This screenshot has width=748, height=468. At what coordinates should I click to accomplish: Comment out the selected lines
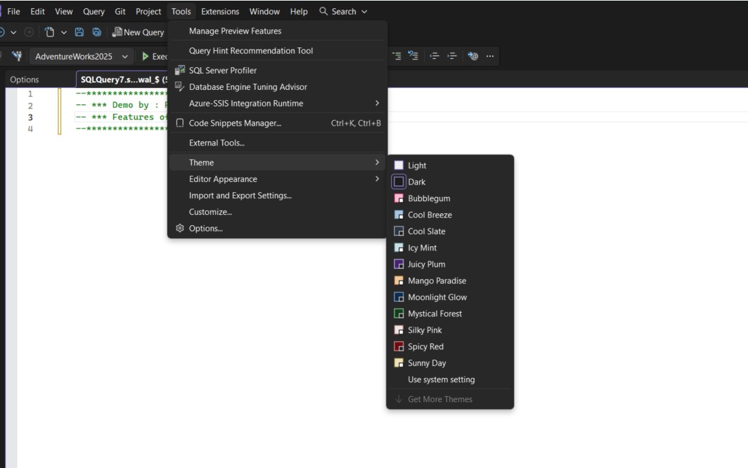point(397,56)
